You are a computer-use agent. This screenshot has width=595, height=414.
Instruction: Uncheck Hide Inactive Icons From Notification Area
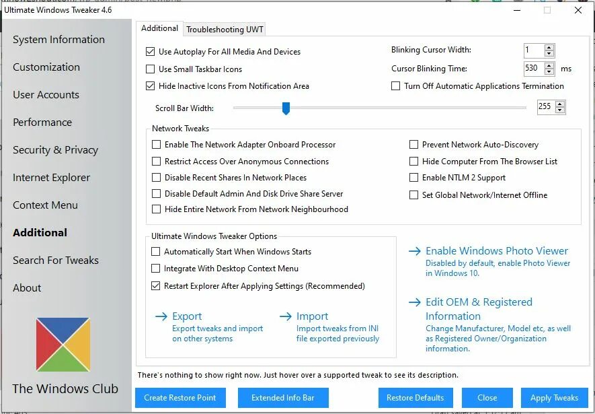(151, 86)
